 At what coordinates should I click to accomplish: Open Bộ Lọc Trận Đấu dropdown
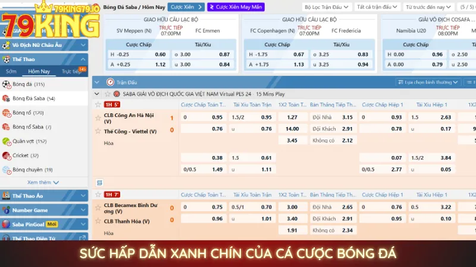(327, 7)
